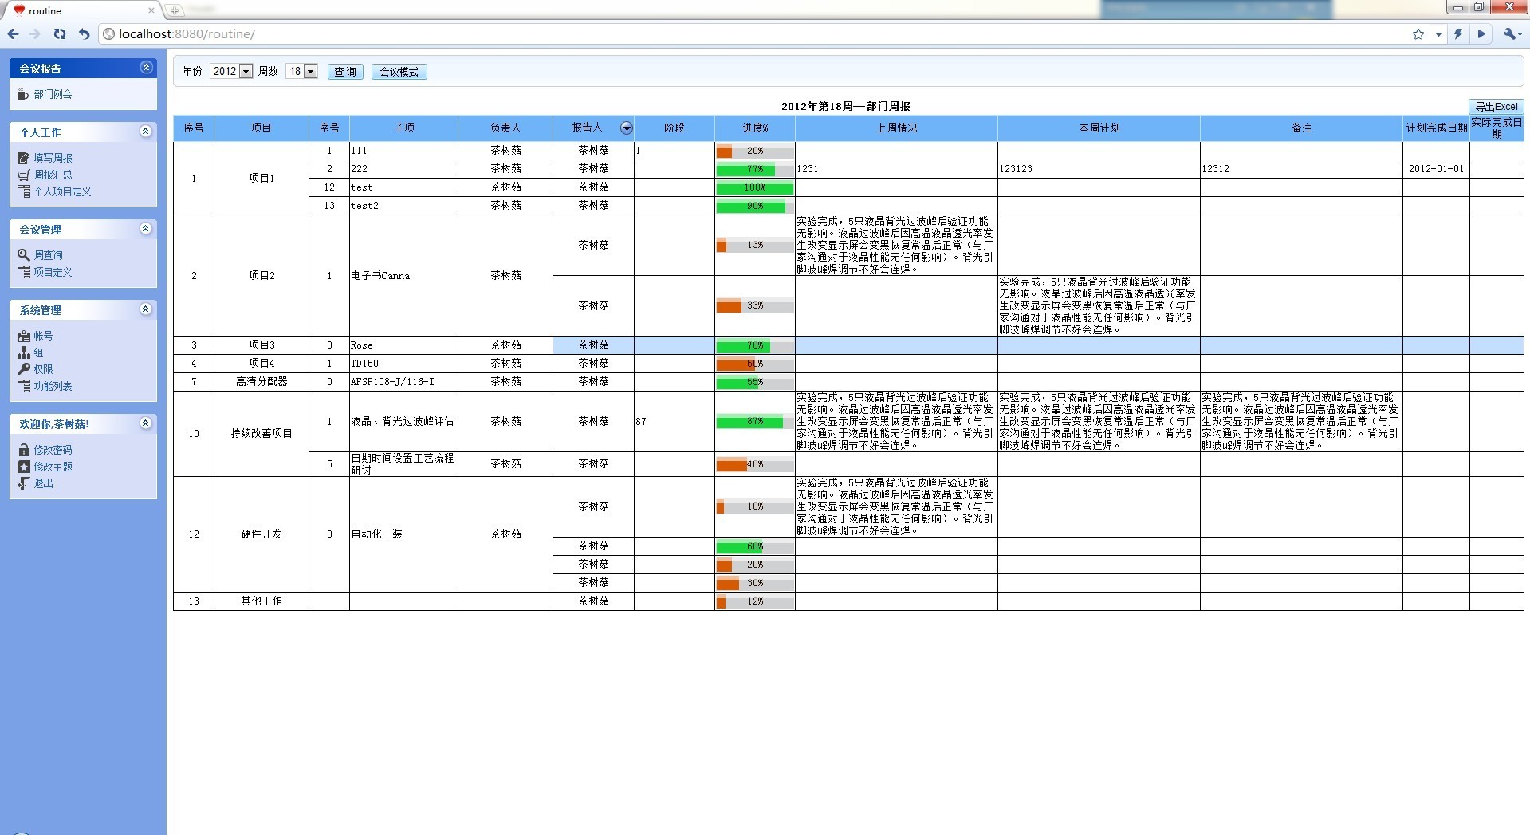Click the list icon beside 个人项目定义
Screen dimensions: 1530x835
[x=24, y=191]
